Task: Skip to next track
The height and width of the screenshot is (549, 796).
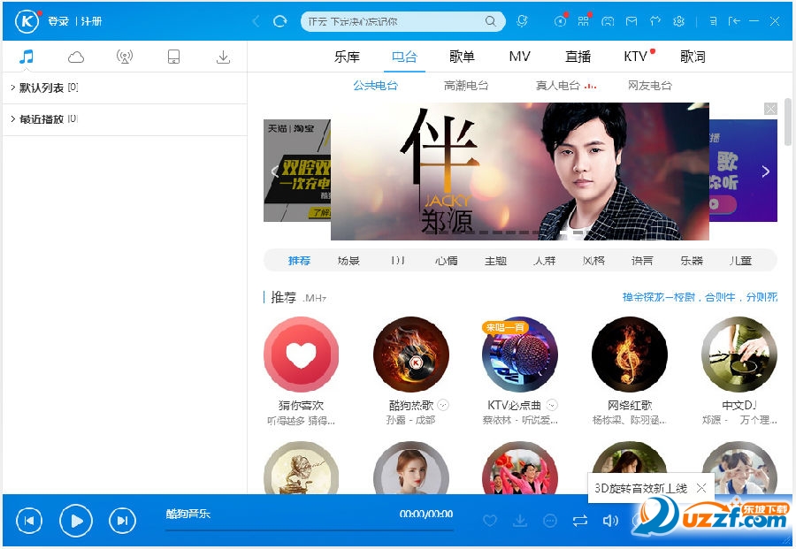Action: [x=122, y=521]
